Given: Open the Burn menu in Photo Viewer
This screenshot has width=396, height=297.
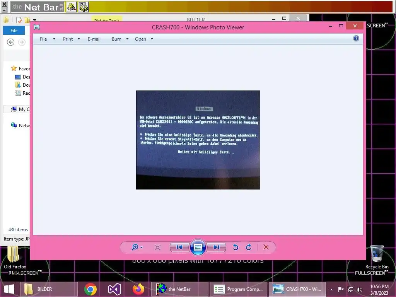Looking at the screenshot, I should pyautogui.click(x=116, y=39).
